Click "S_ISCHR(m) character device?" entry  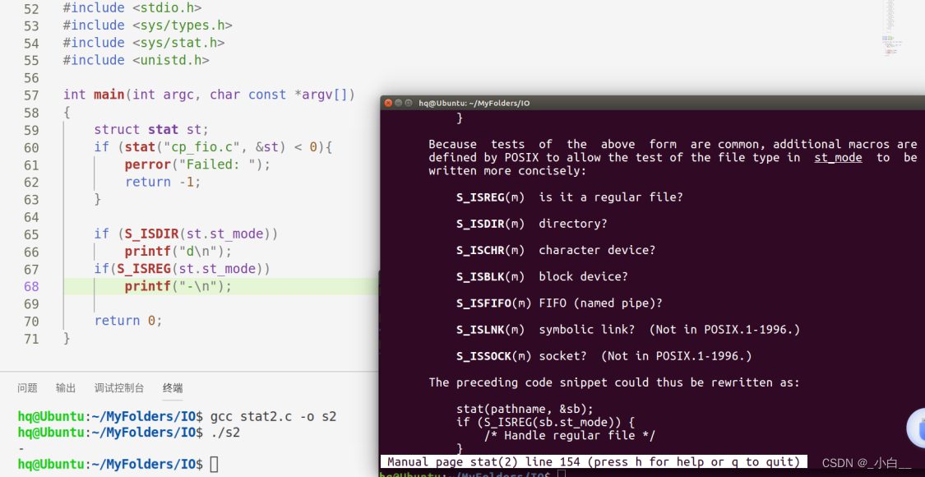pyautogui.click(x=556, y=250)
